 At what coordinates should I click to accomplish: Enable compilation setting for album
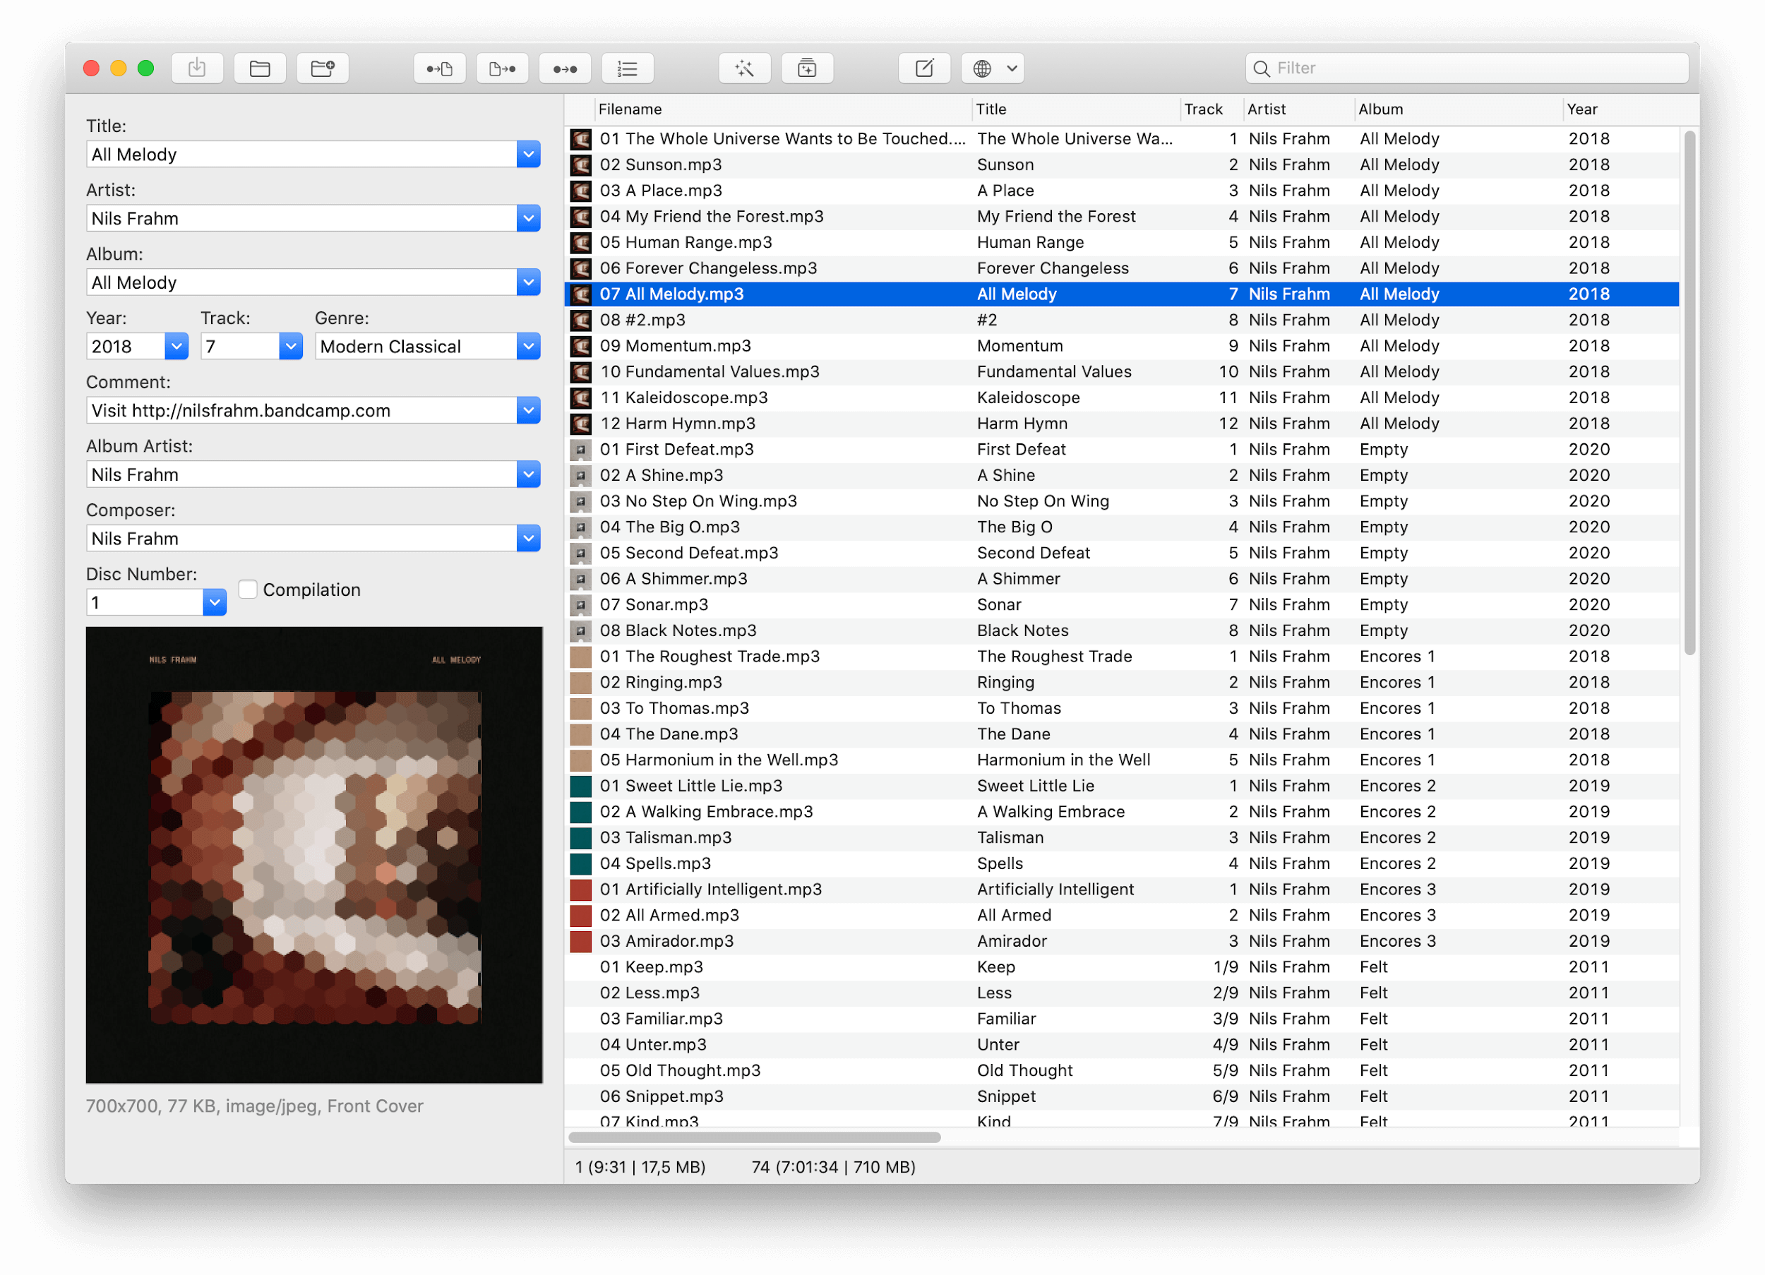coord(249,588)
